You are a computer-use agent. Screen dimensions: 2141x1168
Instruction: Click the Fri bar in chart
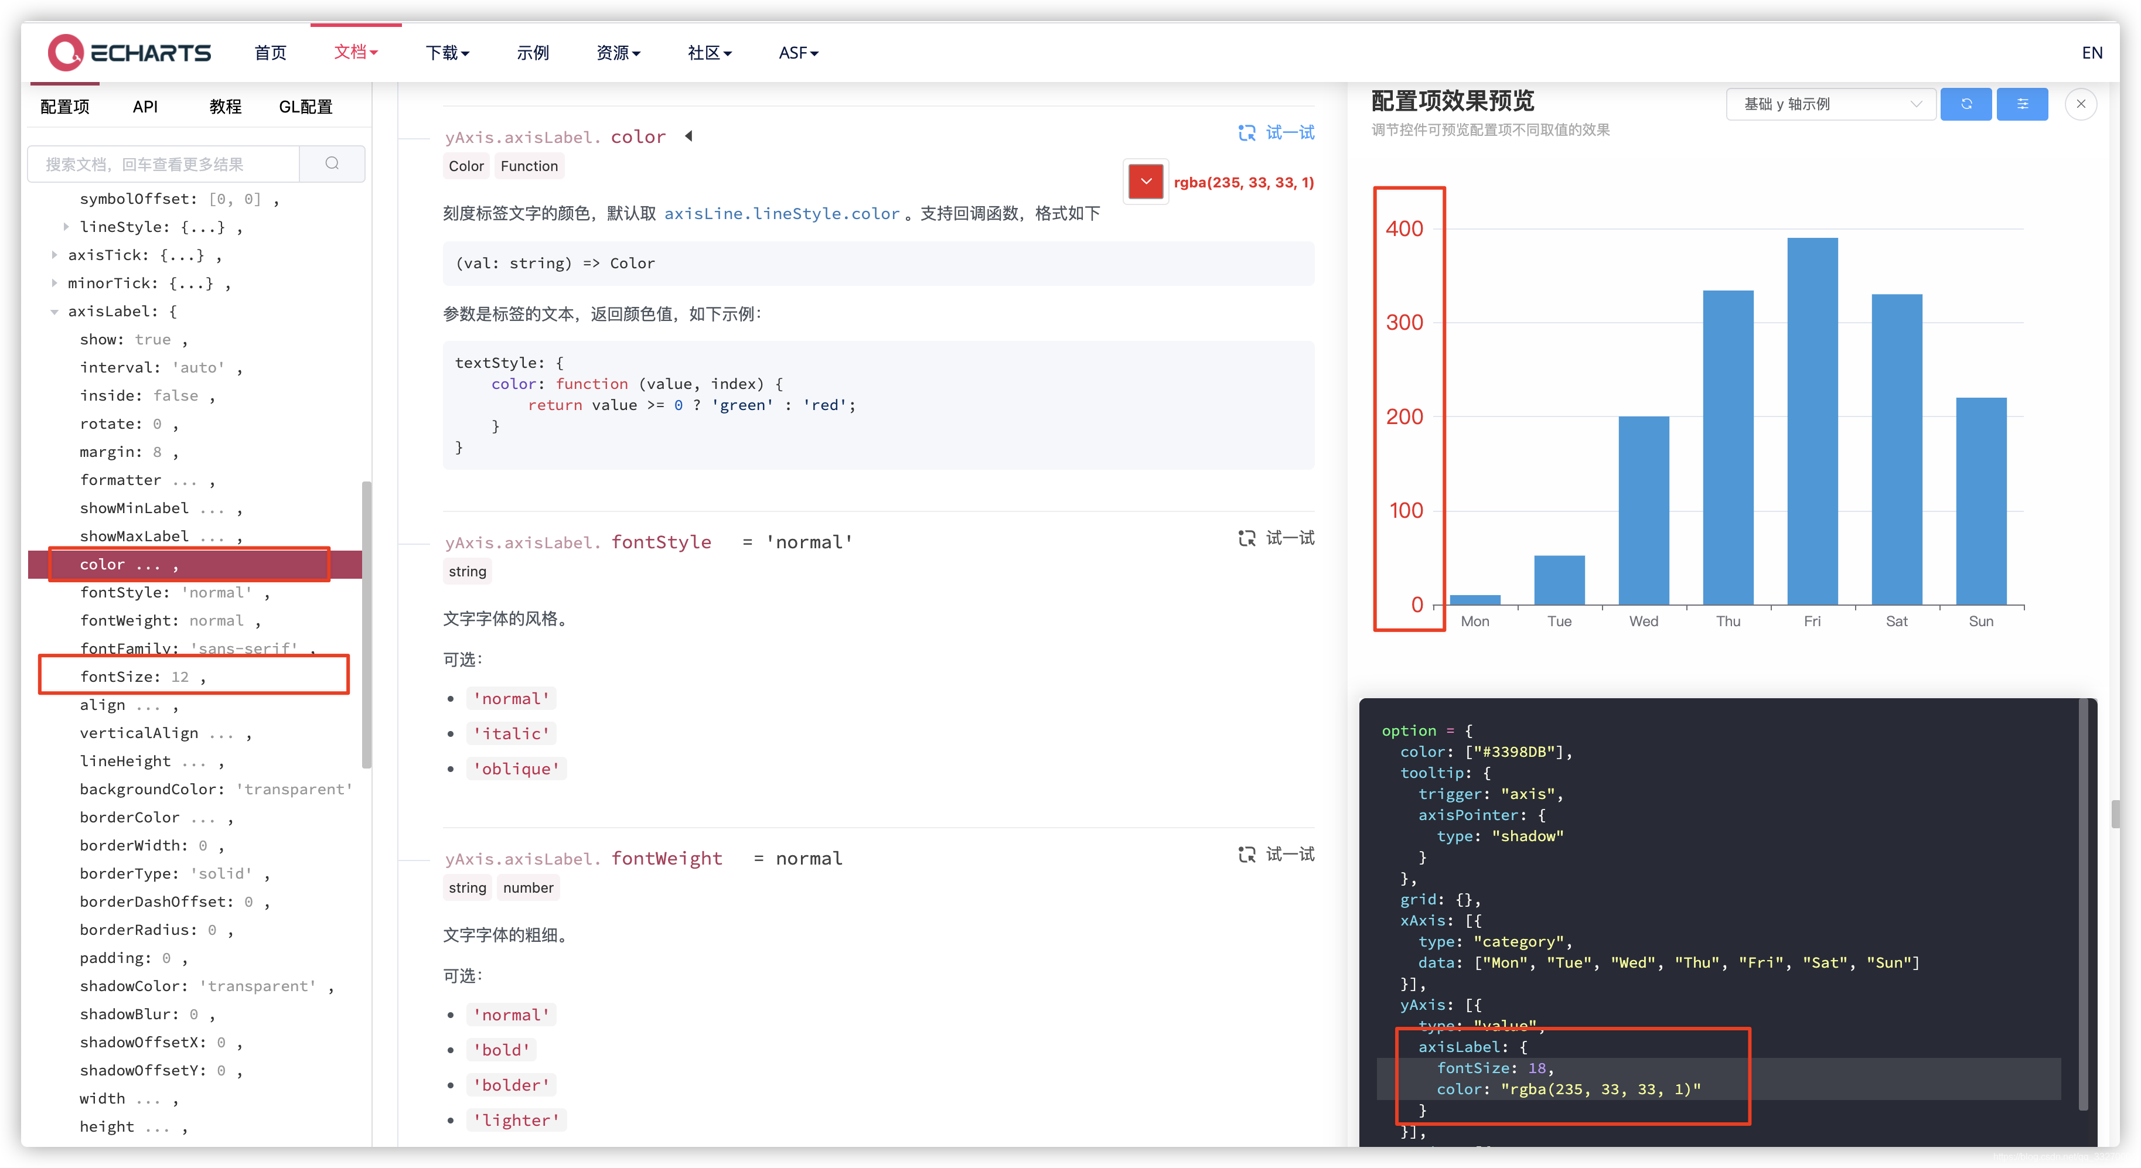1812,421
